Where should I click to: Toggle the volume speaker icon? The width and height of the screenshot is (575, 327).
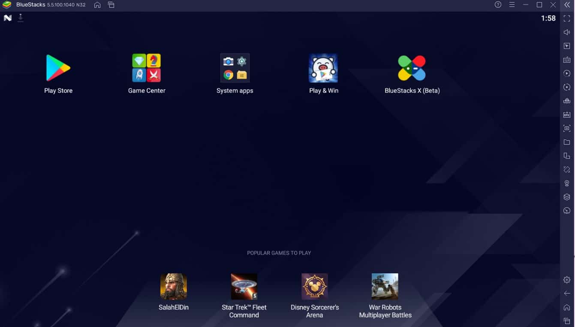point(567,32)
